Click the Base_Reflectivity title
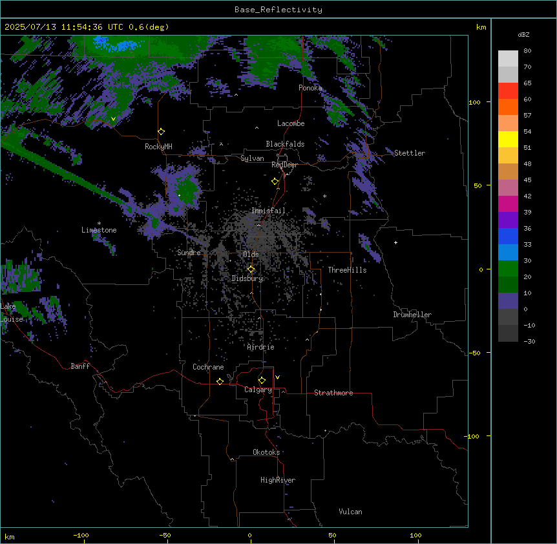557x544 pixels. [x=278, y=10]
